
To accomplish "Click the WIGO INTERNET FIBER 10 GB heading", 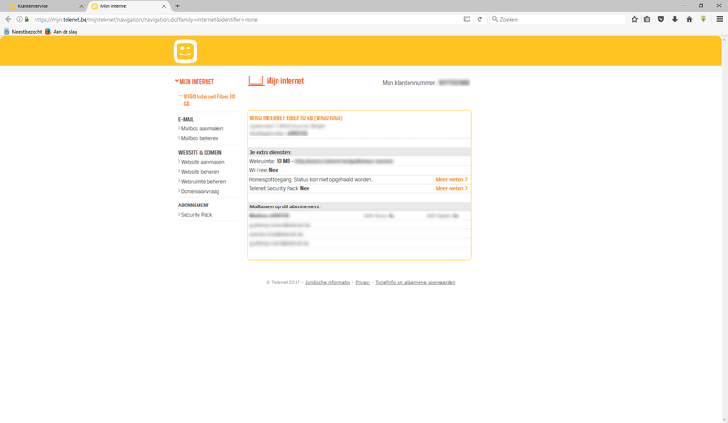I will 297,118.
